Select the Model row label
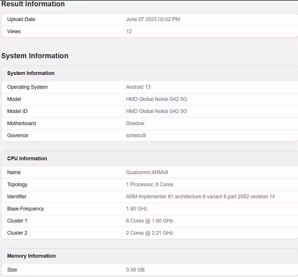 pos(14,99)
